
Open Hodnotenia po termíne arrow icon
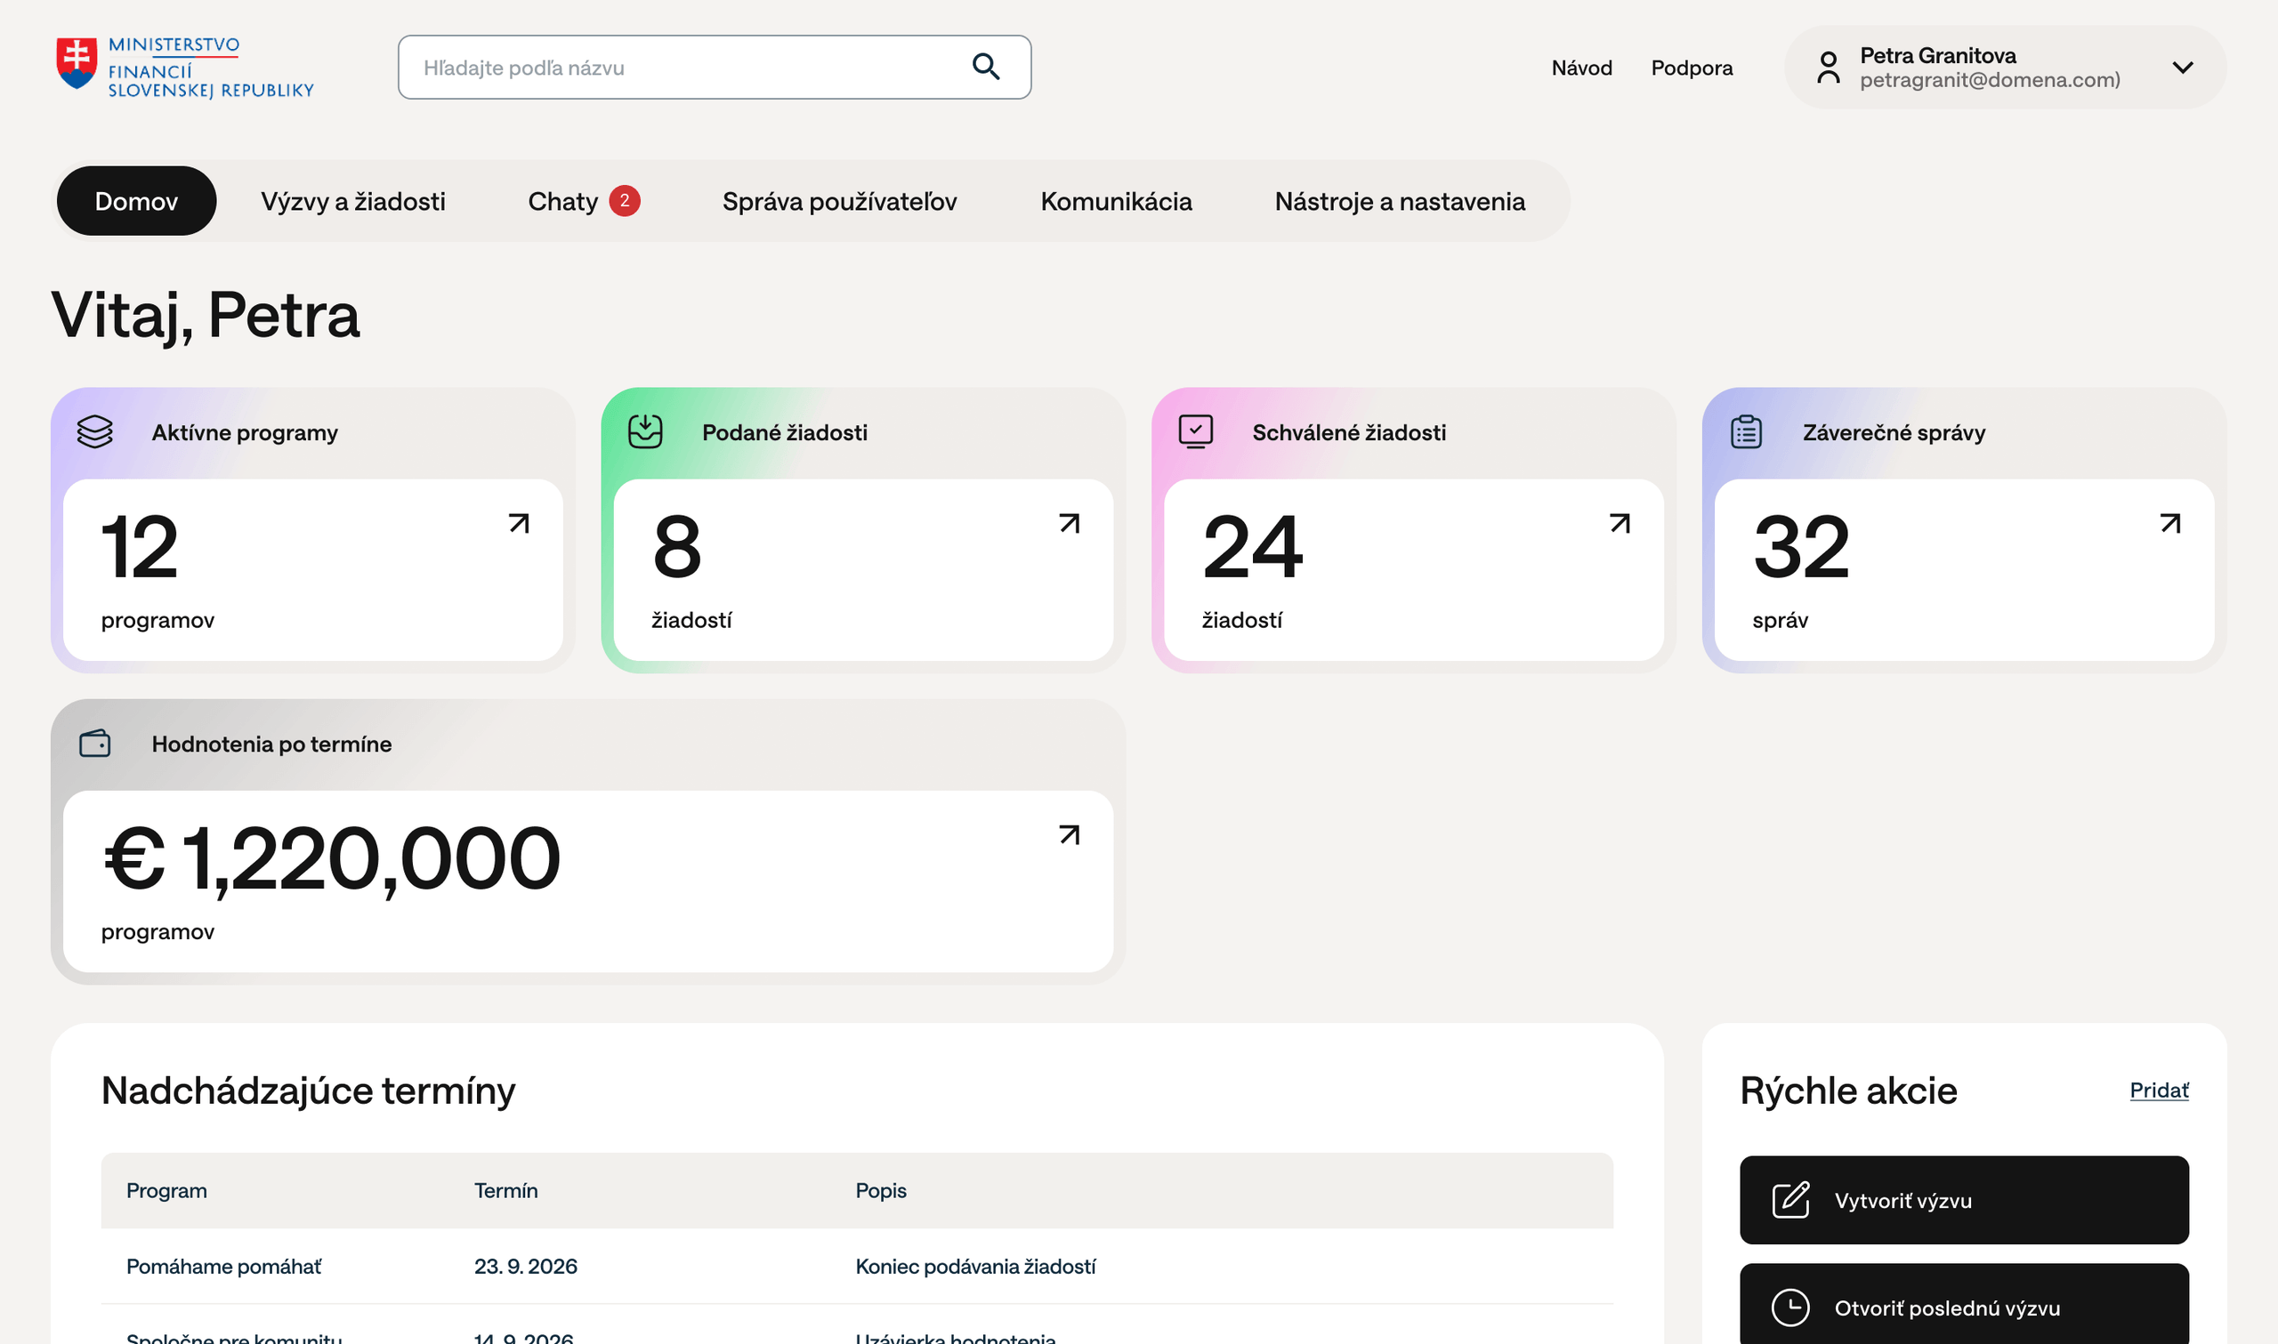pyautogui.click(x=1070, y=835)
